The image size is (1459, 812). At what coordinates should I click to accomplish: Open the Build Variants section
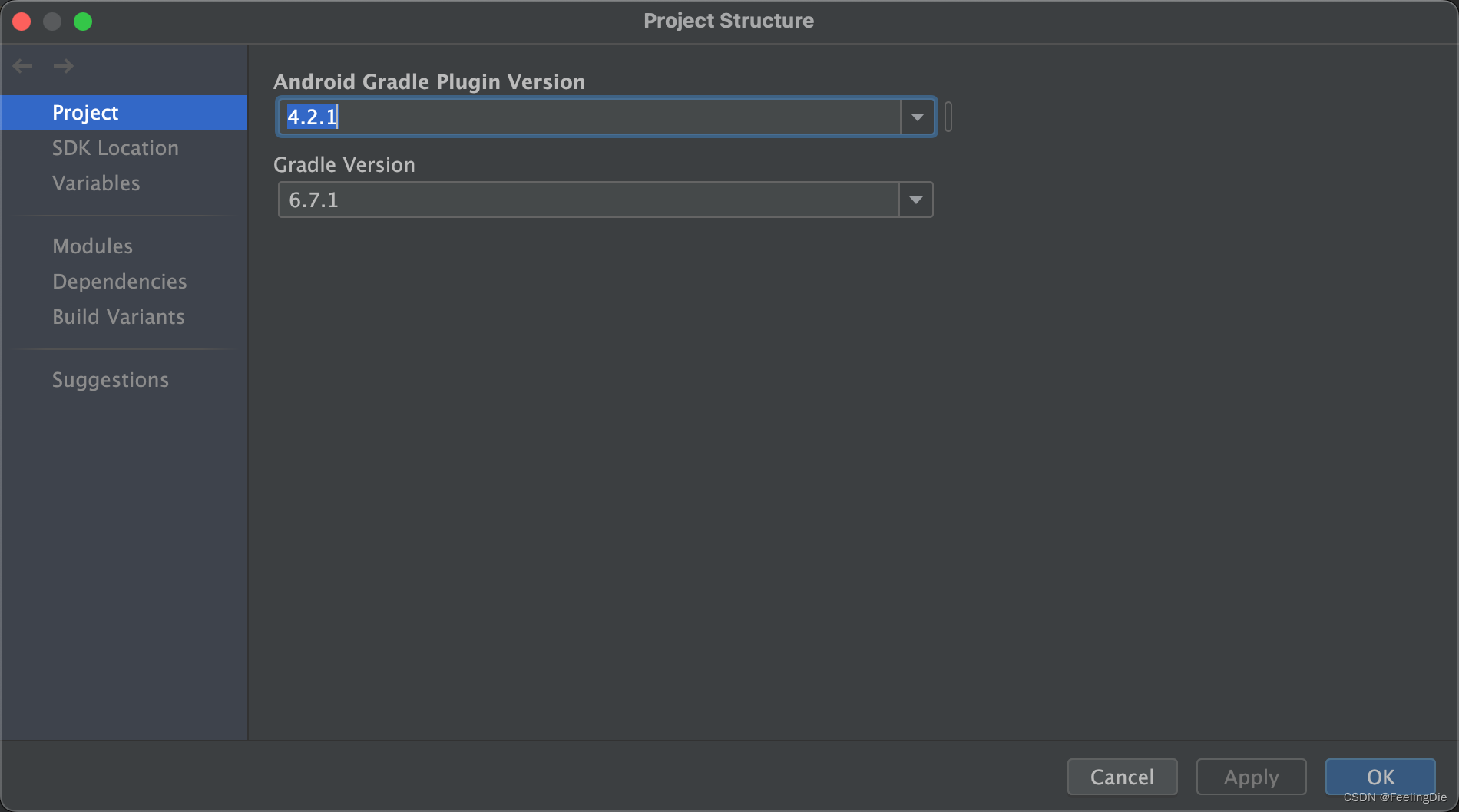pyautogui.click(x=118, y=316)
